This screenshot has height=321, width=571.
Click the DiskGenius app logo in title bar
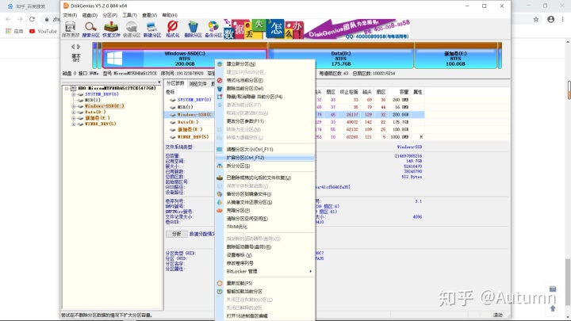66,6
